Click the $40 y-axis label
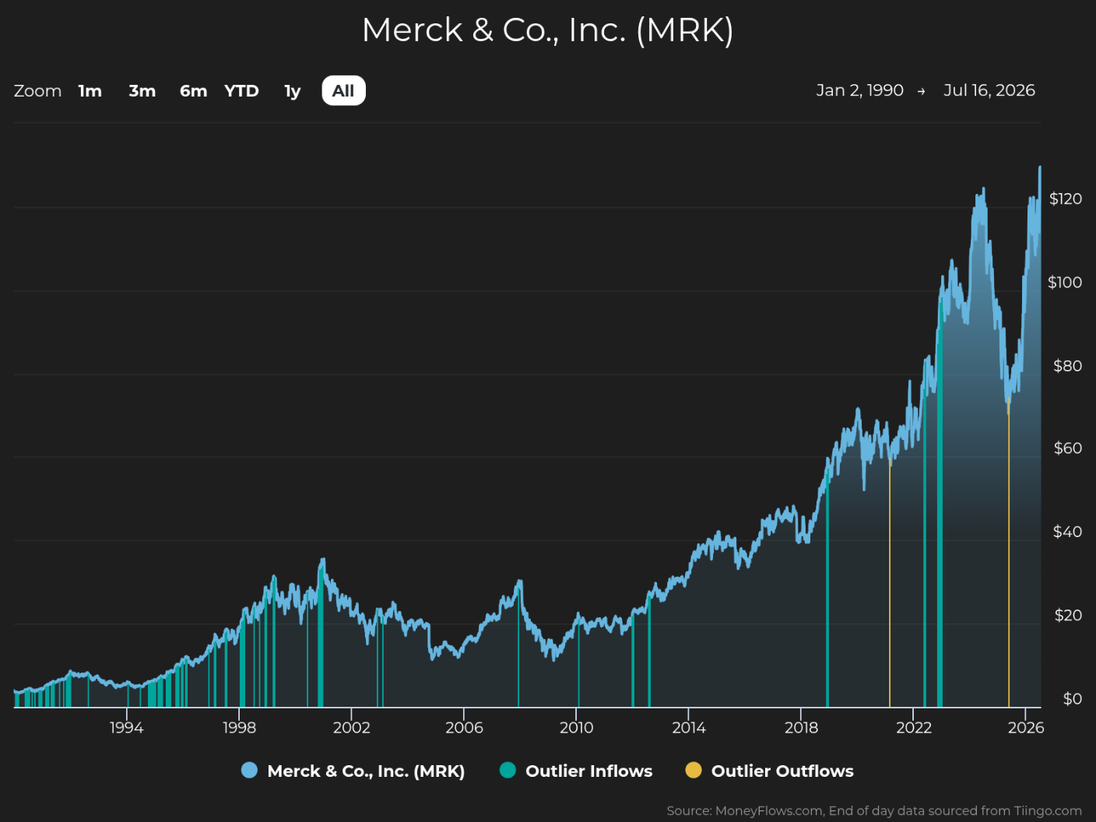The width and height of the screenshot is (1096, 822). [x=1067, y=532]
